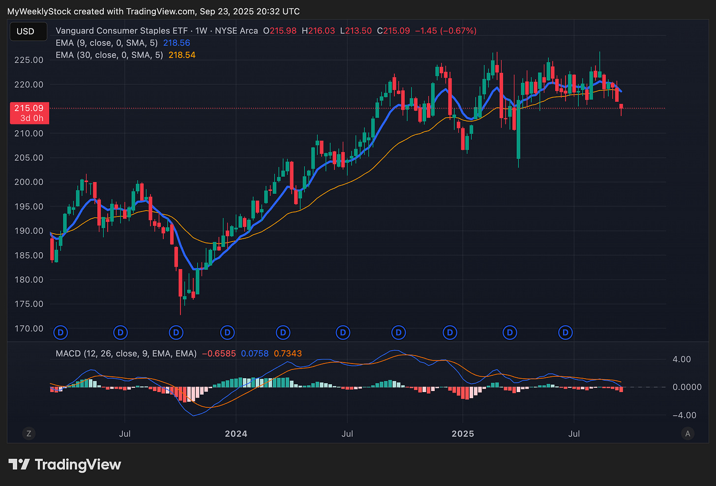Image resolution: width=716 pixels, height=486 pixels.
Task: Select the MACD (12, 26, close, 9, EMA, EMA) legend
Action: coord(126,354)
